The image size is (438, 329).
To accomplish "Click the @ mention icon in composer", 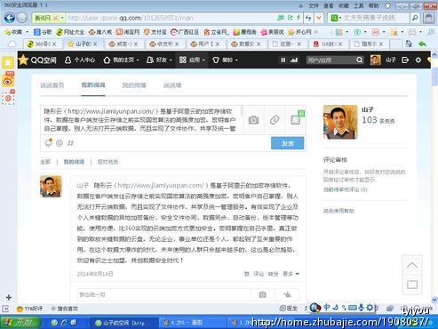I will click(x=60, y=143).
